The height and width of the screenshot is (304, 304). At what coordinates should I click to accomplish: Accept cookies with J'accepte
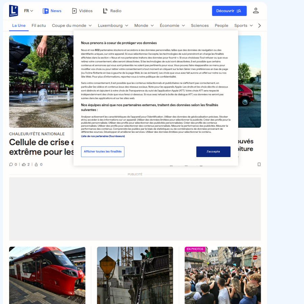(x=213, y=152)
